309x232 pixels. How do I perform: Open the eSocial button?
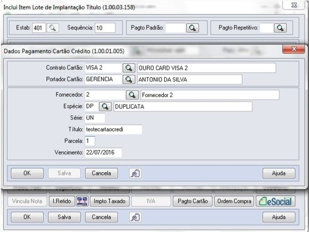tap(275, 201)
